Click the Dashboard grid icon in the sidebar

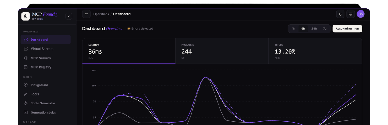[26, 40]
